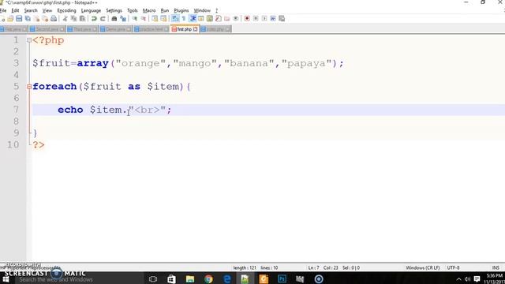The image size is (505, 284).
Task: Click the Stop Recording macro icon
Action: pos(256,19)
